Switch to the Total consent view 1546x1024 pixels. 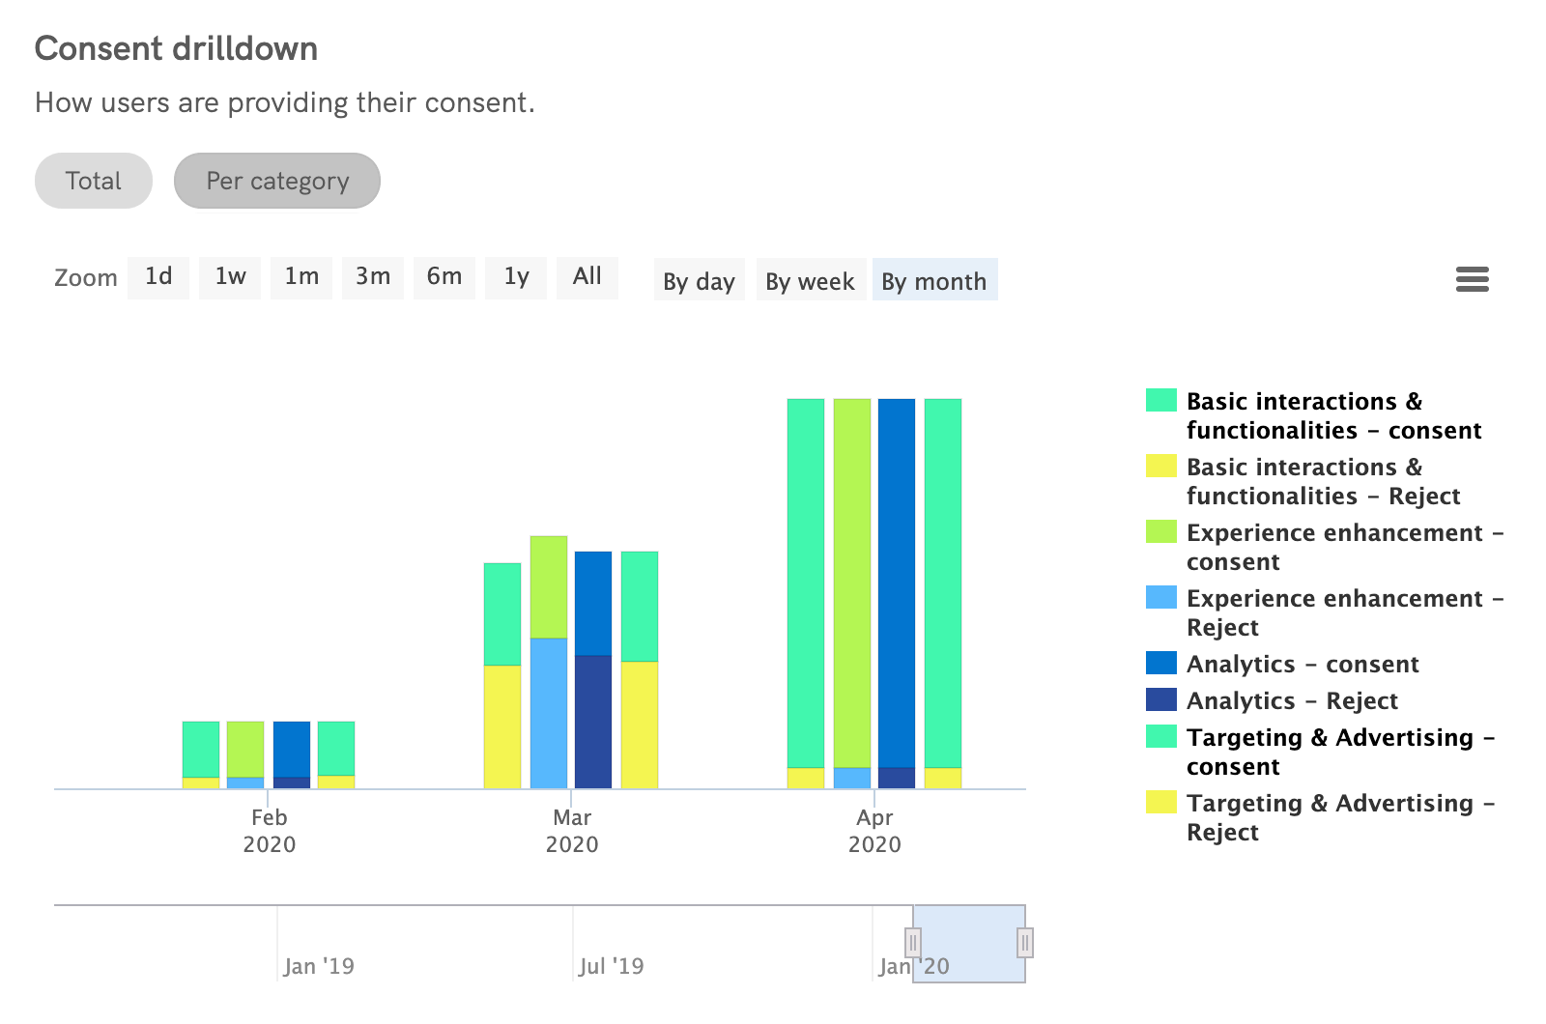coord(93,180)
